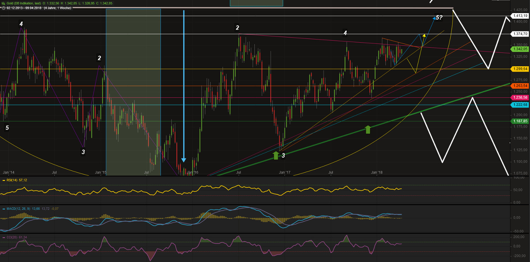Click the yellow line-style icon of RSI(14)

4,180
